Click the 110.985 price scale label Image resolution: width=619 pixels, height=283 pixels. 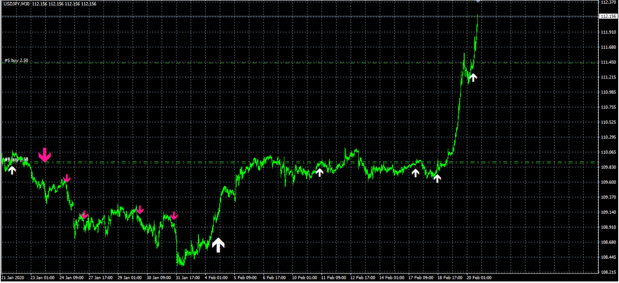click(608, 92)
